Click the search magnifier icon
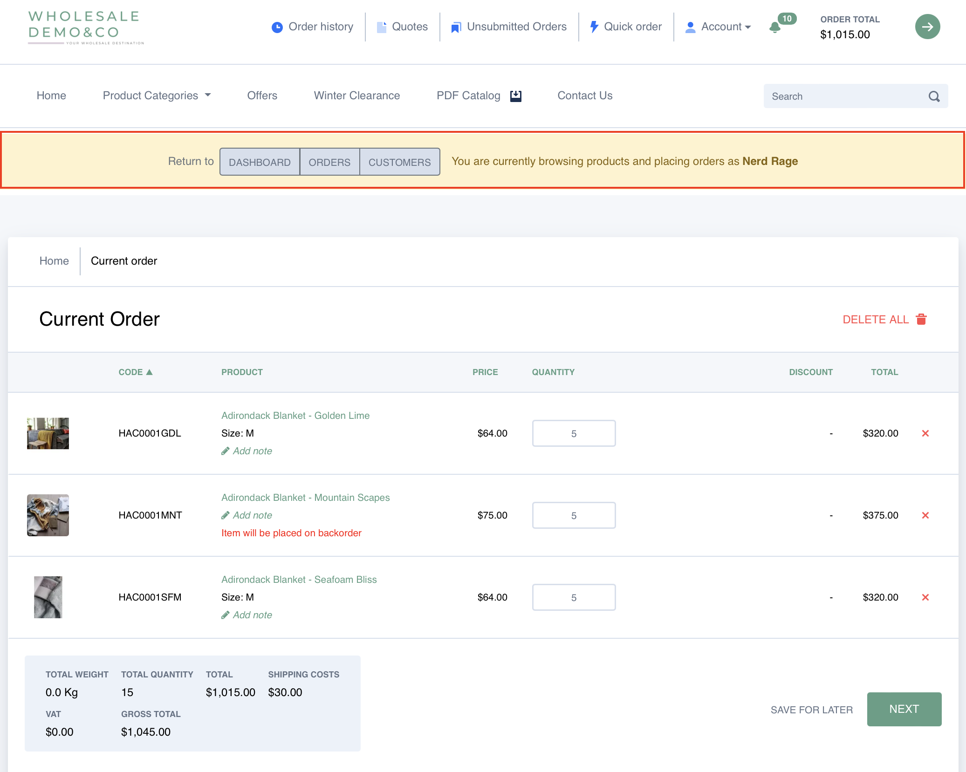This screenshot has height=772, width=966. [x=934, y=96]
